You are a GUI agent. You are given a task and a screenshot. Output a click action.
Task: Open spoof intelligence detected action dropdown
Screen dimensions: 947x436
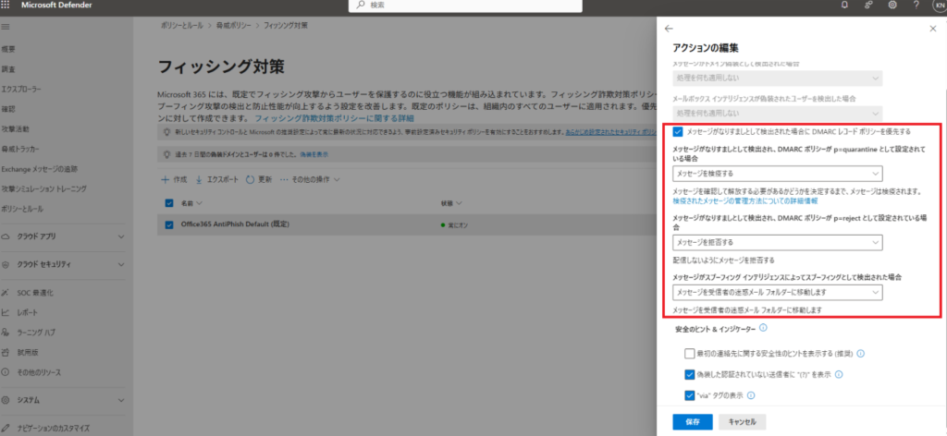click(x=777, y=292)
